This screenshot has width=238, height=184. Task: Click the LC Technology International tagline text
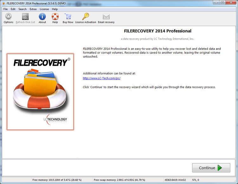point(157,39)
